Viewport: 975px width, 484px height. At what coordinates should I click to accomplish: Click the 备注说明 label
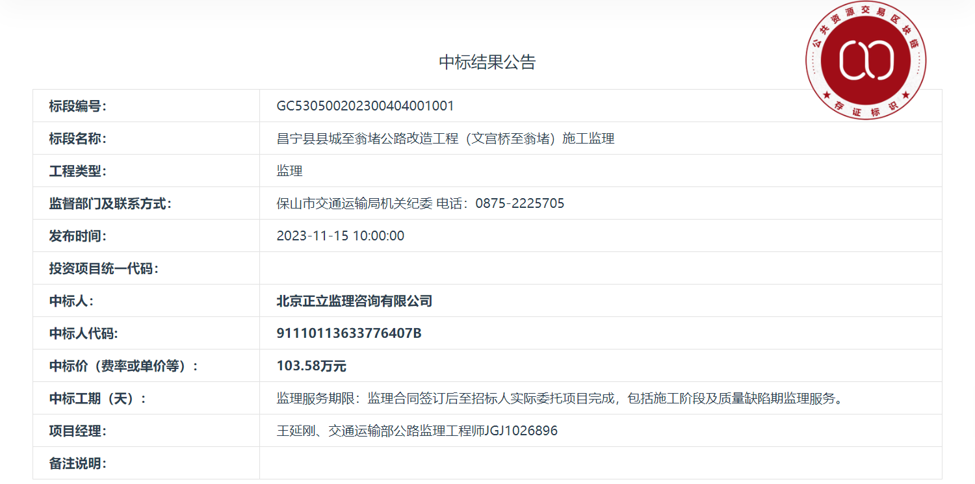78,463
